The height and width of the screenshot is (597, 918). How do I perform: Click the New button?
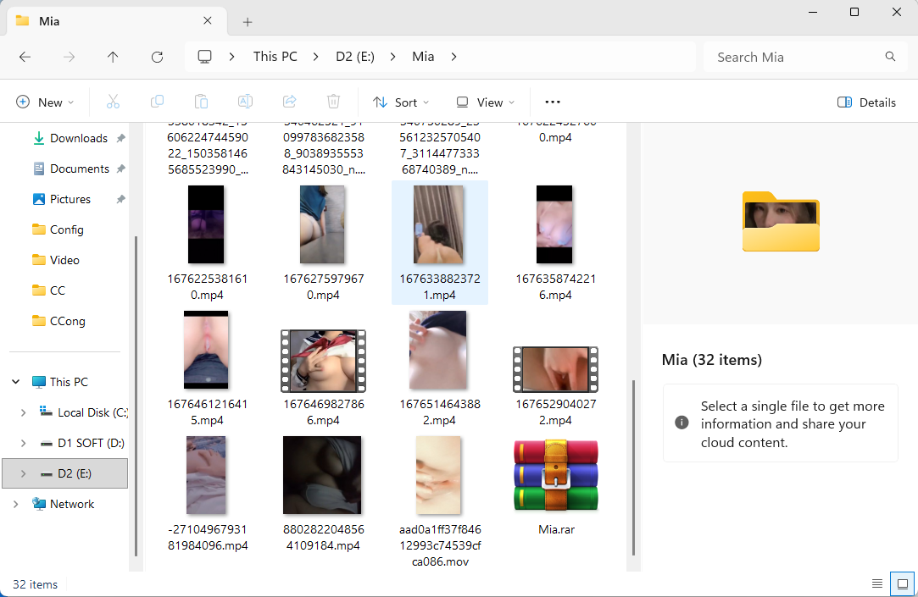point(45,102)
